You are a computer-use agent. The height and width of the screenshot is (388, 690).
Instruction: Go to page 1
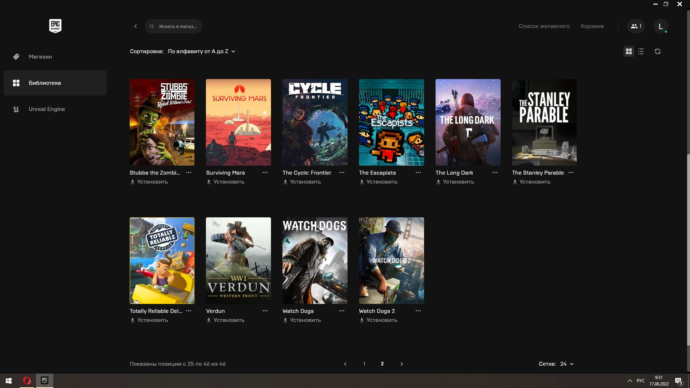pyautogui.click(x=364, y=364)
